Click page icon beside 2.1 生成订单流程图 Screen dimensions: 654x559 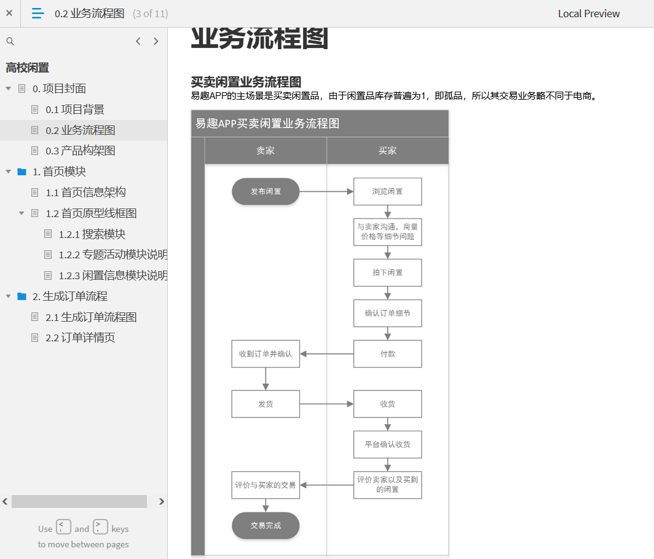35,317
